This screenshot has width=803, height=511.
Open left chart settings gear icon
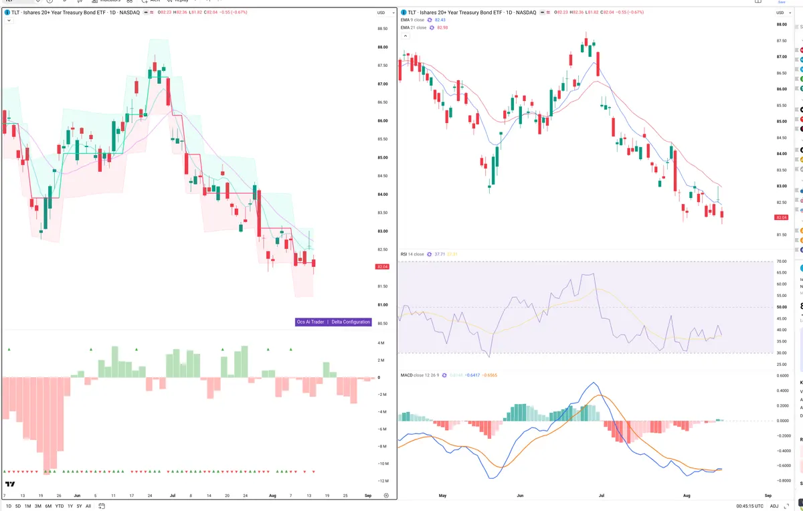(386, 495)
